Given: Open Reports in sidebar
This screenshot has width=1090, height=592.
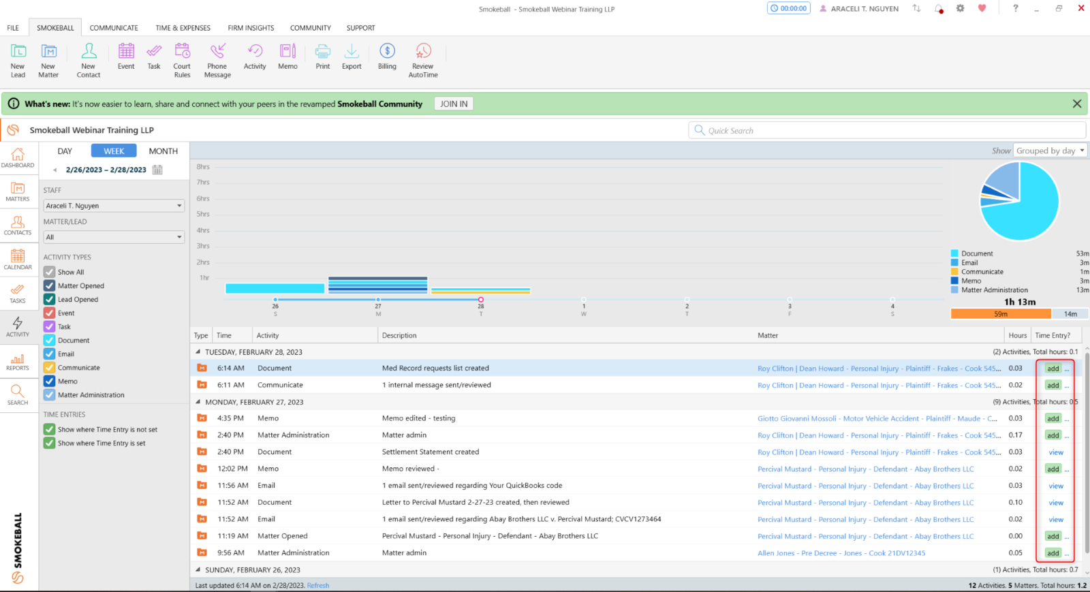Looking at the screenshot, I should pyautogui.click(x=18, y=361).
